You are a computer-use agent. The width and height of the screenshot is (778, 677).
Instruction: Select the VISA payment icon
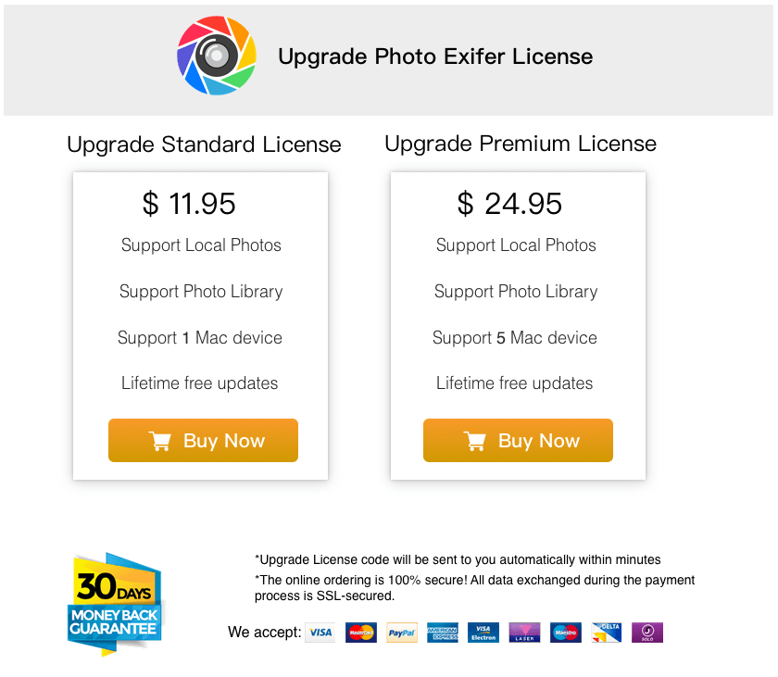click(320, 633)
